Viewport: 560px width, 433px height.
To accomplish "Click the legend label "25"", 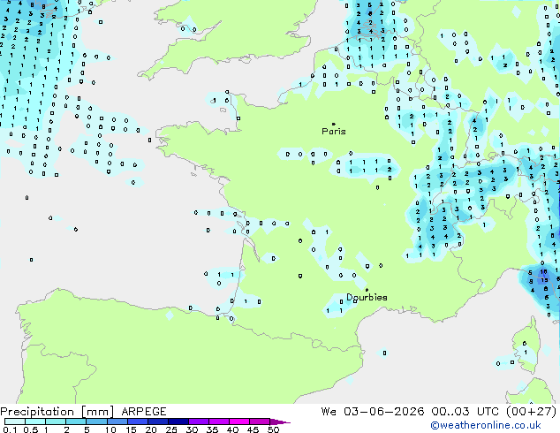I will 171,429.
